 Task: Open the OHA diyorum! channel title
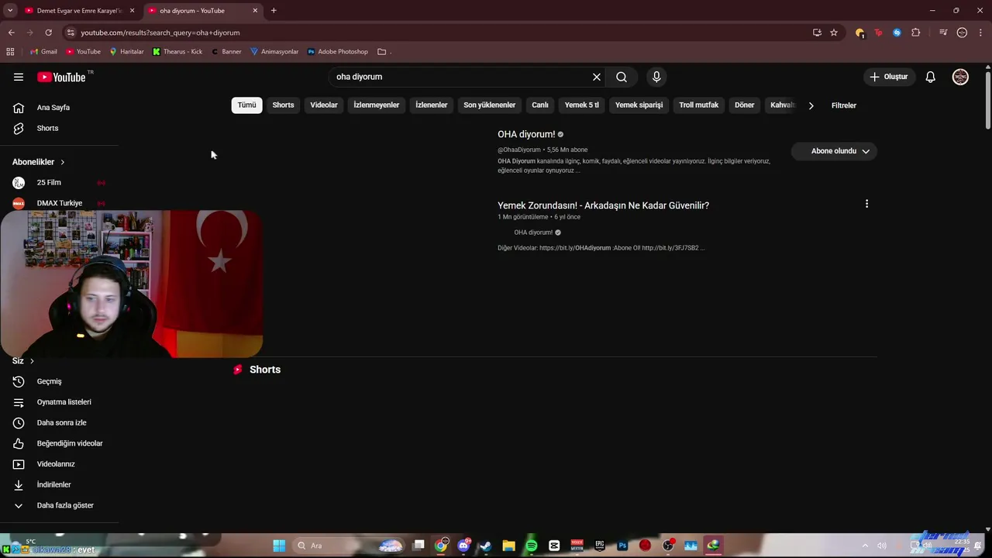coord(526,134)
